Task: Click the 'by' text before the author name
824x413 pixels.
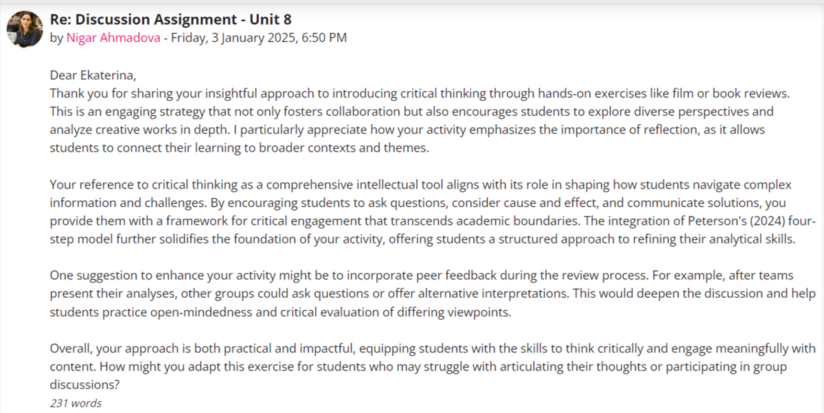Action: [x=56, y=38]
